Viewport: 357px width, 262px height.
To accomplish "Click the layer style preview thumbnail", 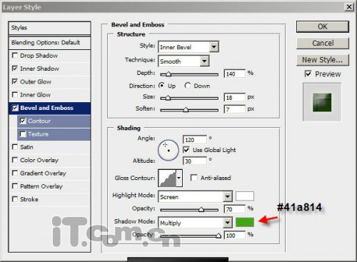I will [322, 102].
